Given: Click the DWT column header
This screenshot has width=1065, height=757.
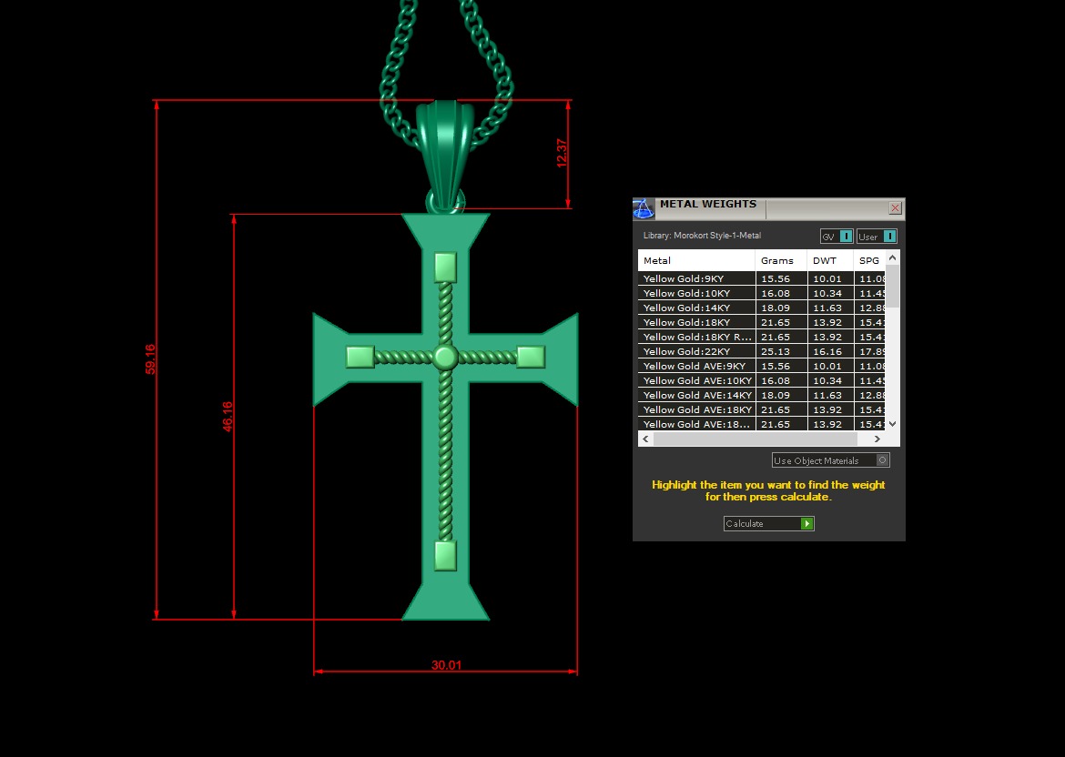Looking at the screenshot, I should 830,260.
